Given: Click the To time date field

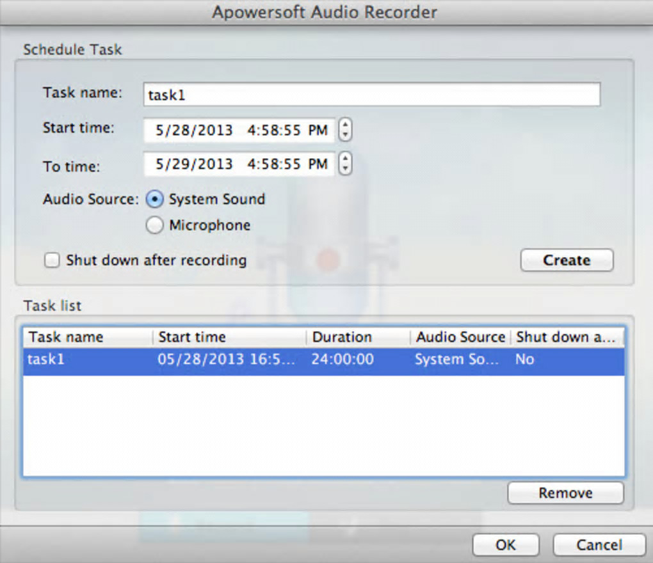Looking at the screenshot, I should [x=239, y=164].
